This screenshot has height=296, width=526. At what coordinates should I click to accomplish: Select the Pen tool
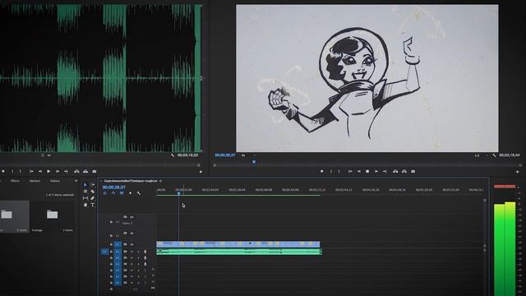click(x=93, y=198)
